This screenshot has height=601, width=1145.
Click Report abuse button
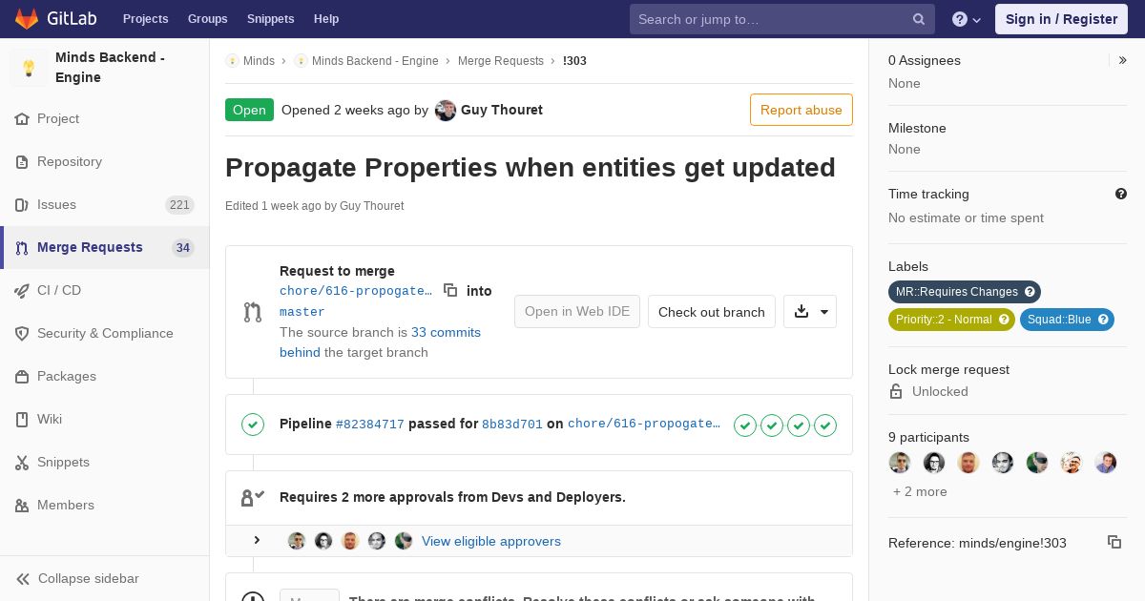801,110
